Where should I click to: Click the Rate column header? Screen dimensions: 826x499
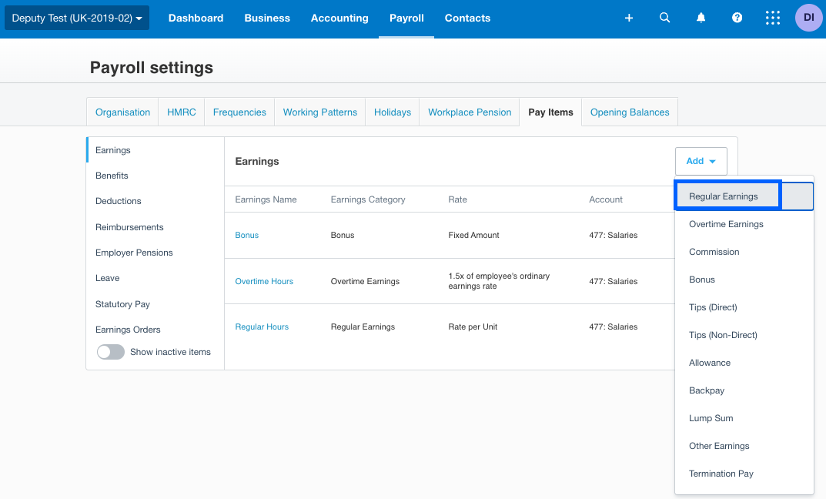457,199
